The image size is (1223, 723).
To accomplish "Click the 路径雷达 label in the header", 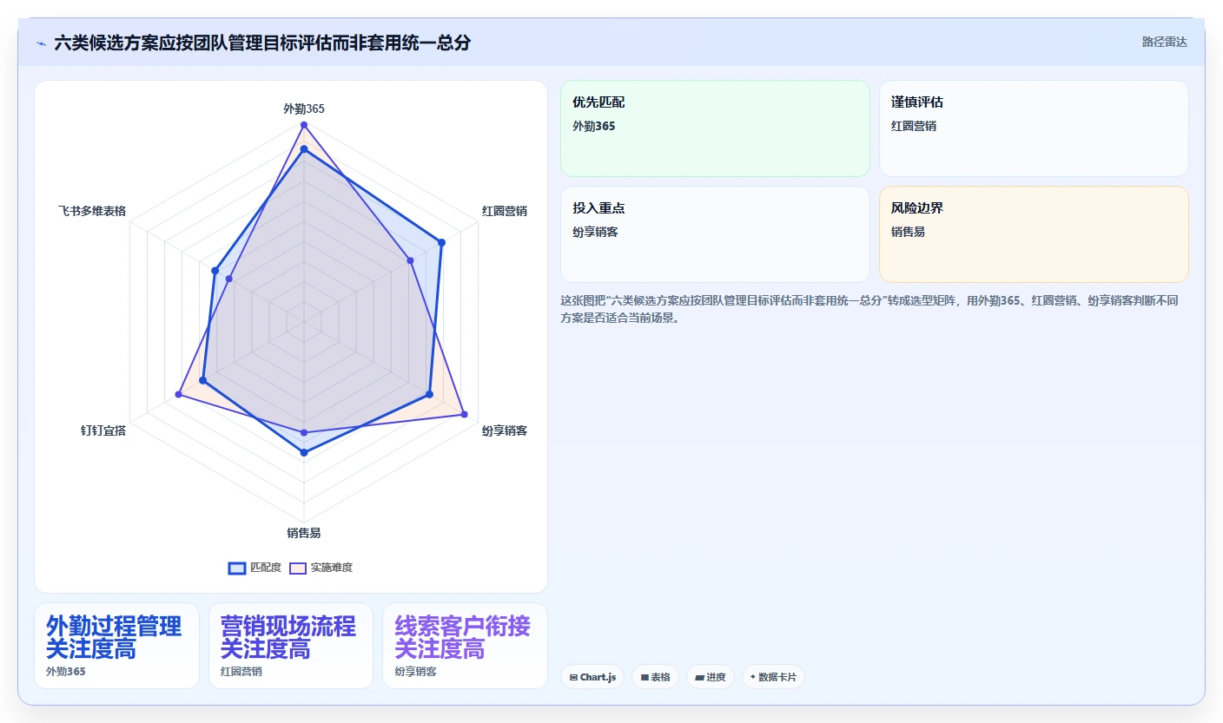I will click(x=1164, y=42).
